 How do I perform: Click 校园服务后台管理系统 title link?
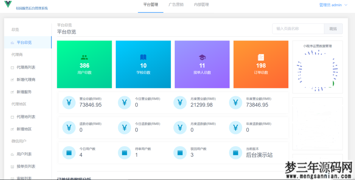point(32,8)
